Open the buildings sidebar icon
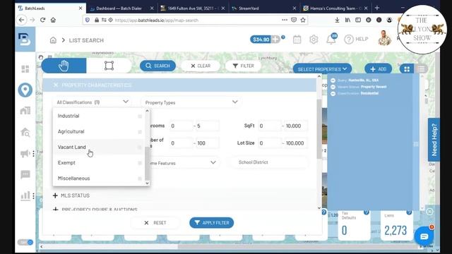452x254 pixels. pyautogui.click(x=25, y=111)
